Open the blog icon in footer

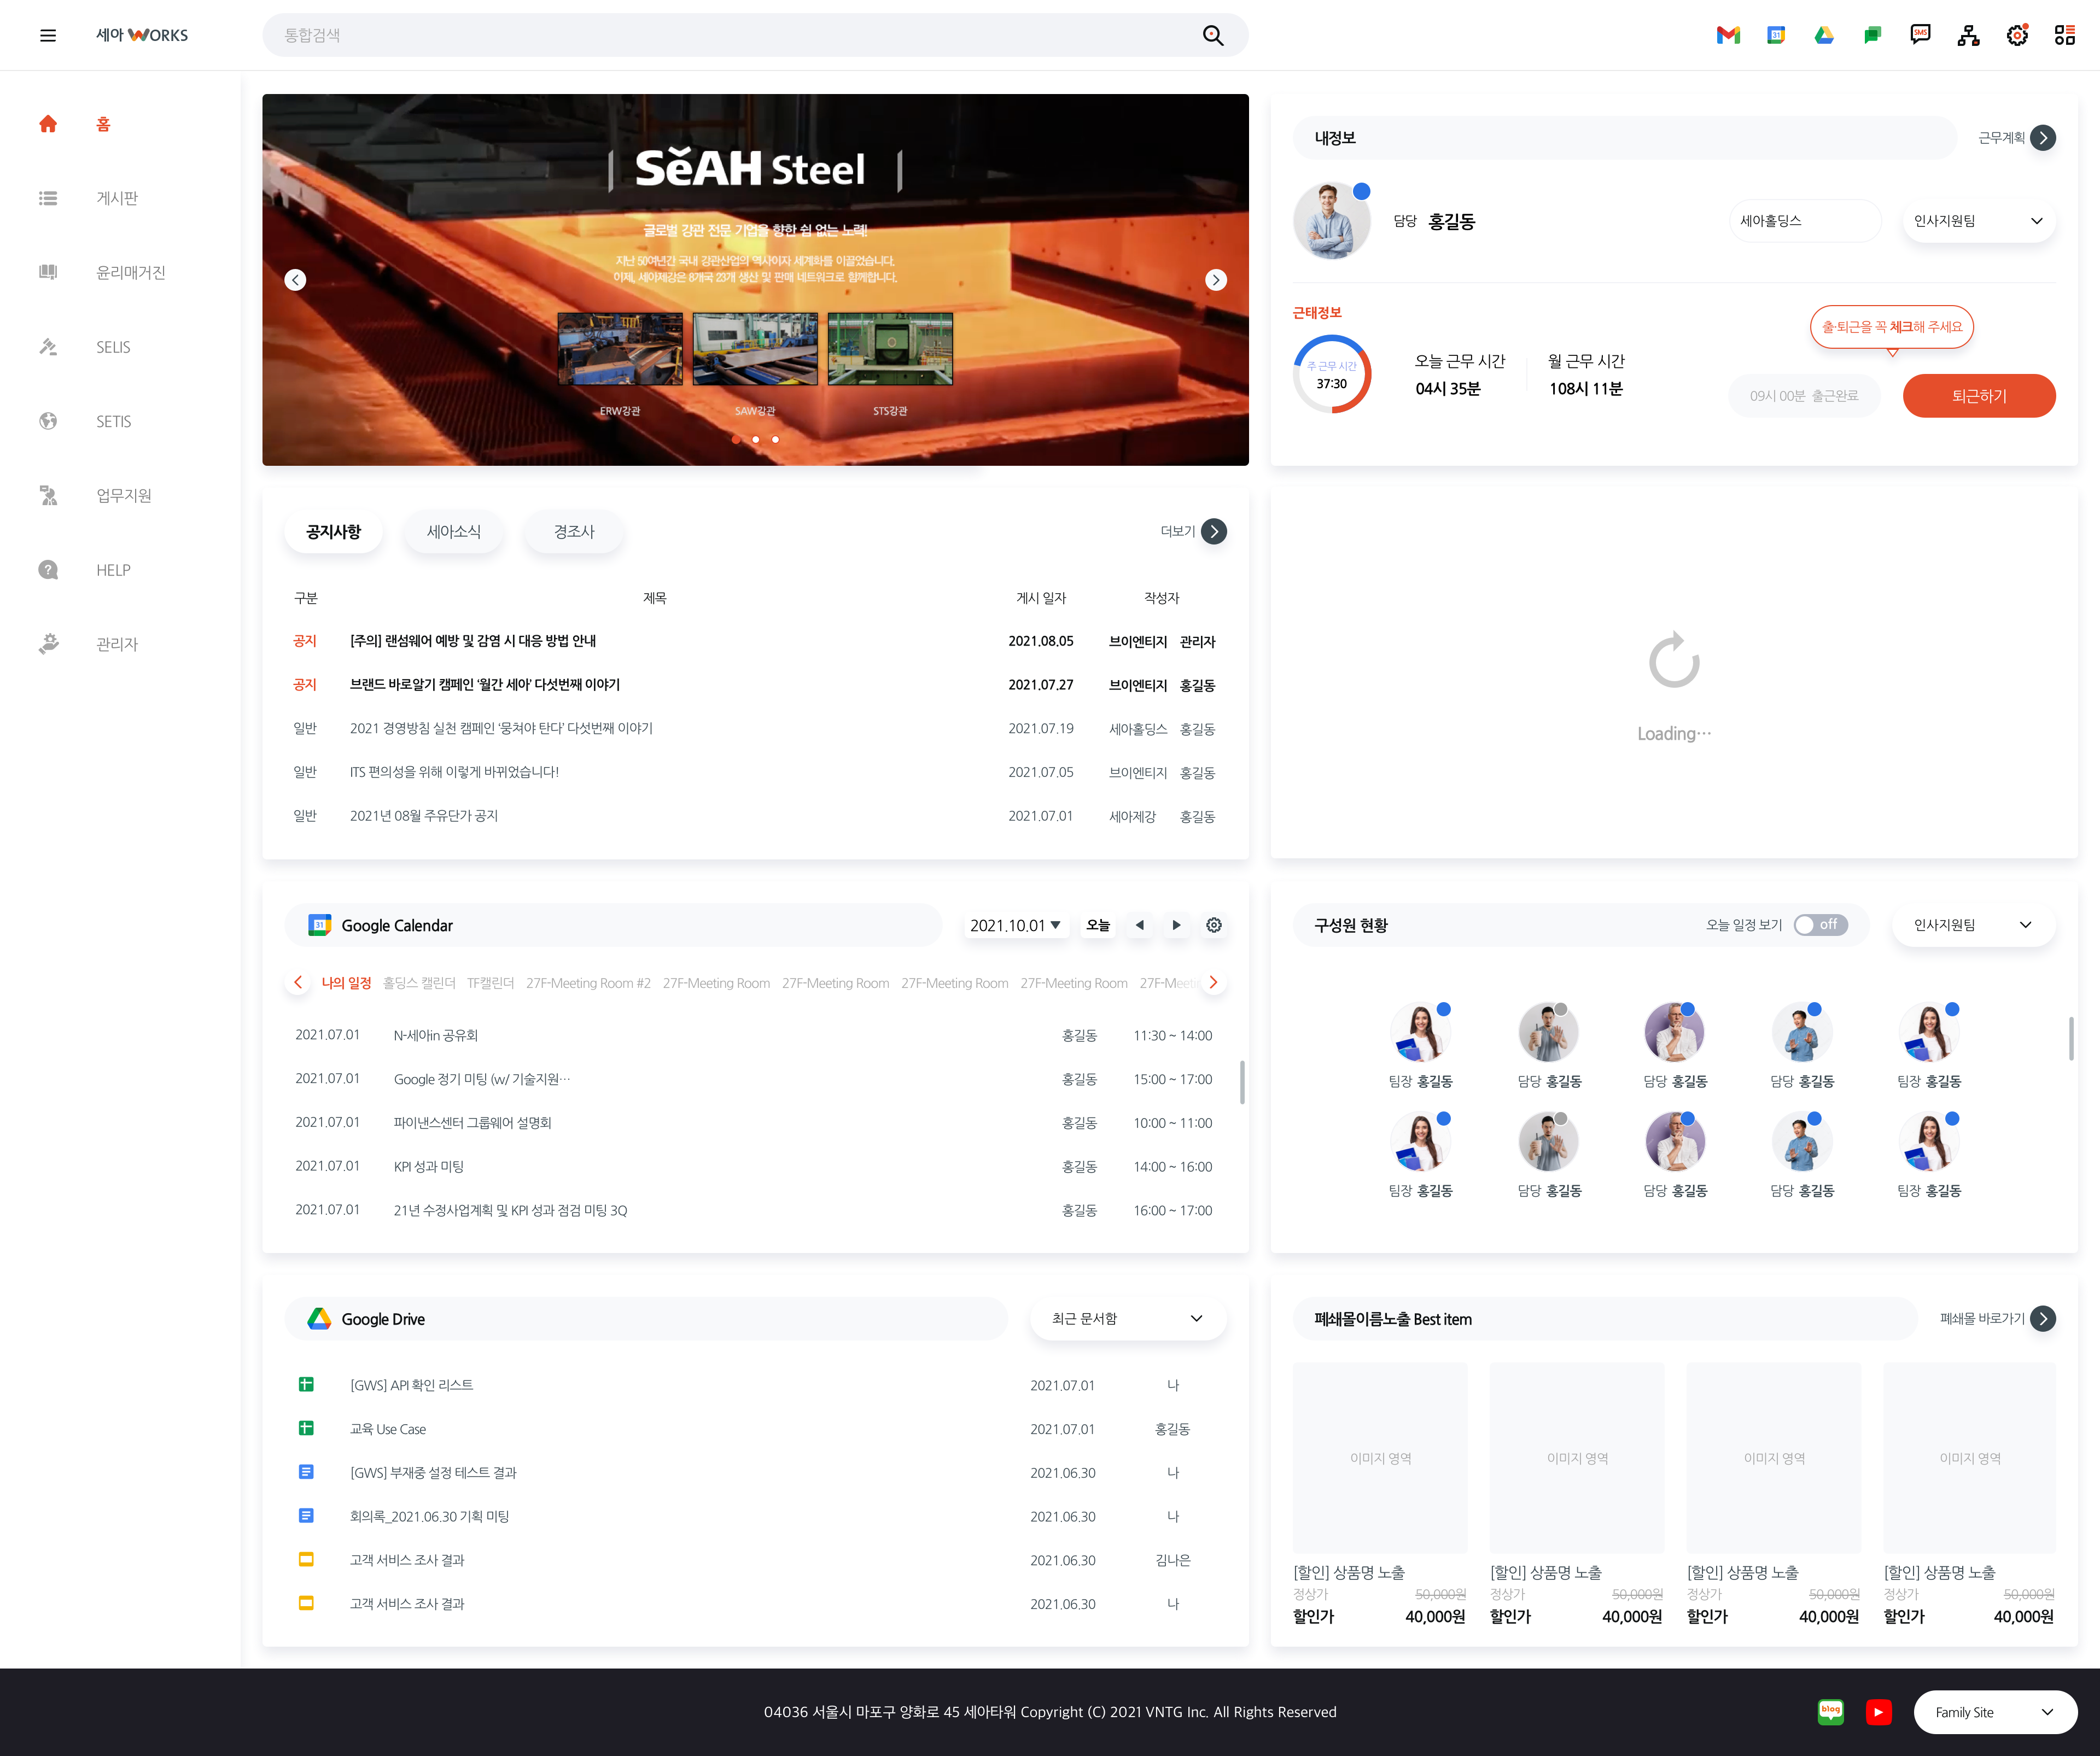pyautogui.click(x=1831, y=1713)
